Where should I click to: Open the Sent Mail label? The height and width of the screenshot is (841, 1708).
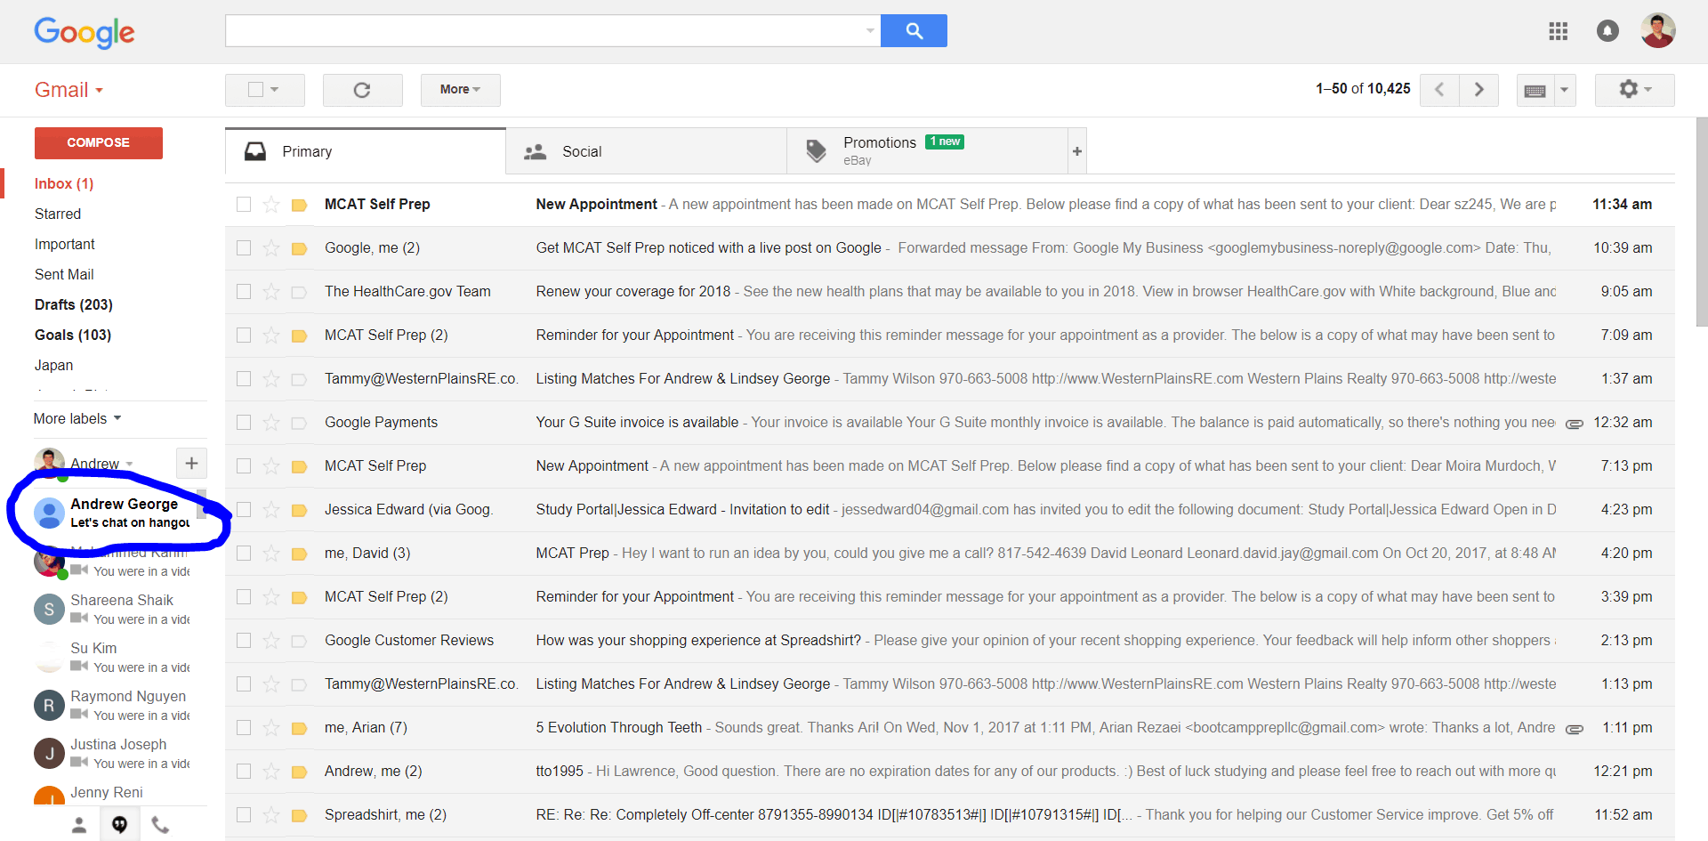64,275
